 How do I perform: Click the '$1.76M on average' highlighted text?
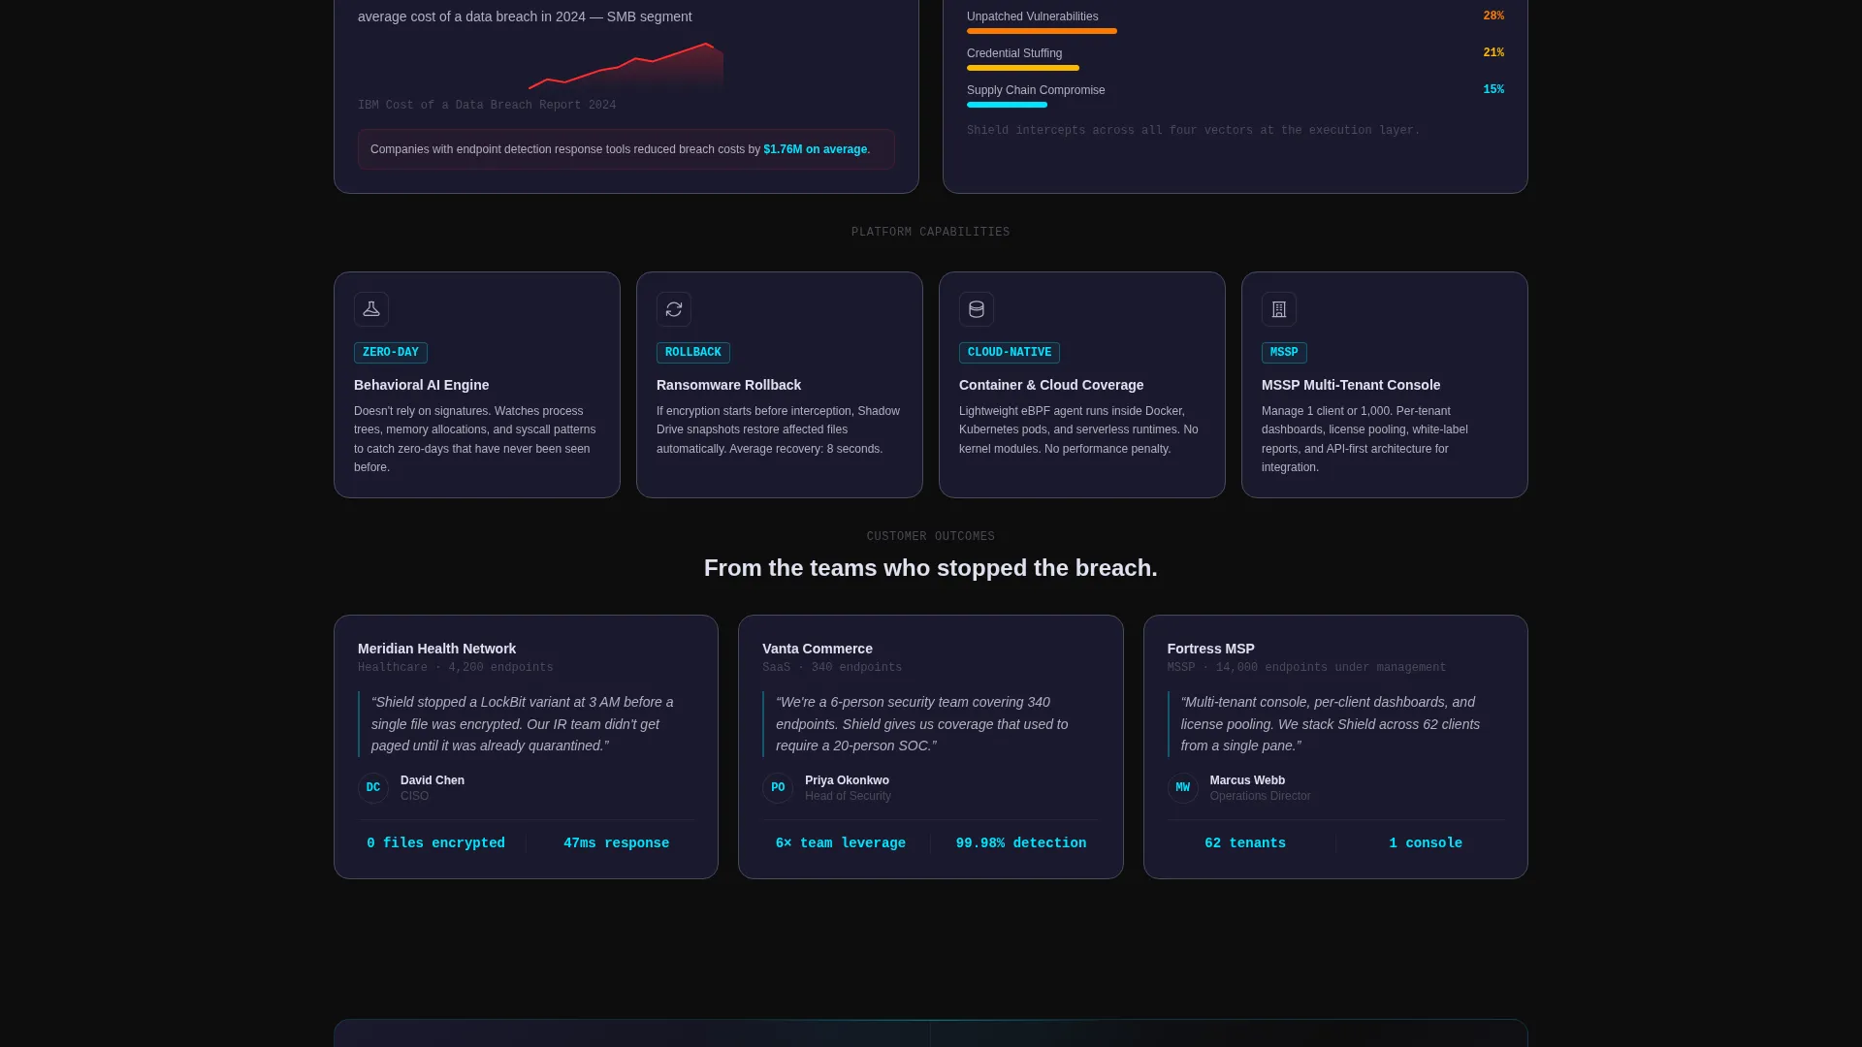click(816, 149)
